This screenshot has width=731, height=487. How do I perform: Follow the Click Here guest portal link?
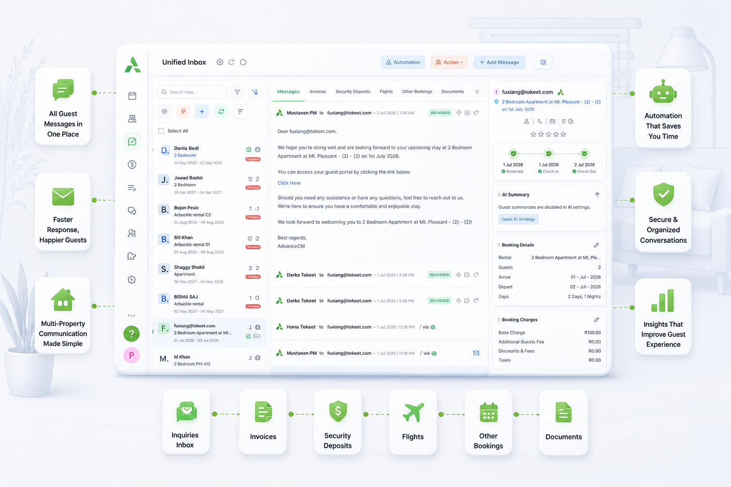(289, 183)
